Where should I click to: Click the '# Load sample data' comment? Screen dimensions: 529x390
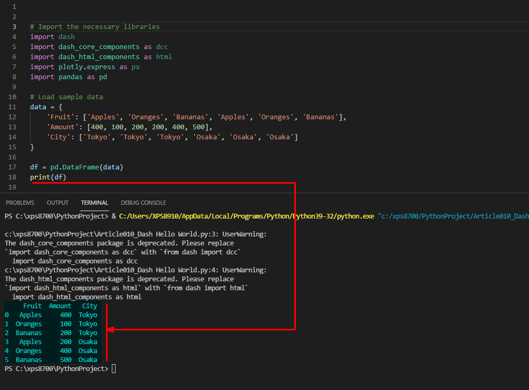coord(66,97)
